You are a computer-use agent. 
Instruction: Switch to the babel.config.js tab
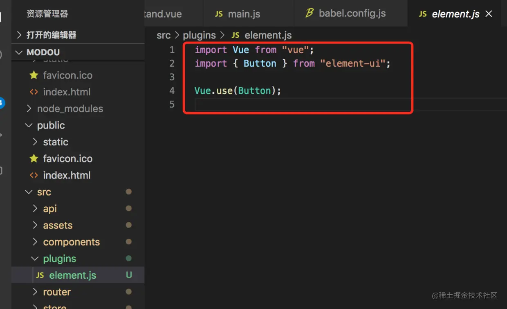coord(352,14)
